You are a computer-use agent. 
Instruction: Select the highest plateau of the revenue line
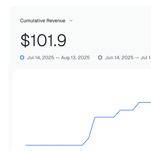click(x=145, y=102)
